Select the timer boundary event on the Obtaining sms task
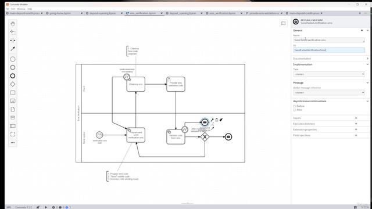The width and height of the screenshot is (372, 209). (127, 77)
